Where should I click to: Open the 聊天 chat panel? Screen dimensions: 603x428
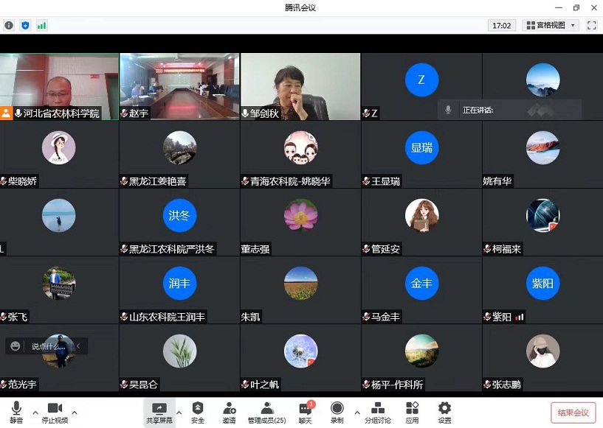[306, 412]
